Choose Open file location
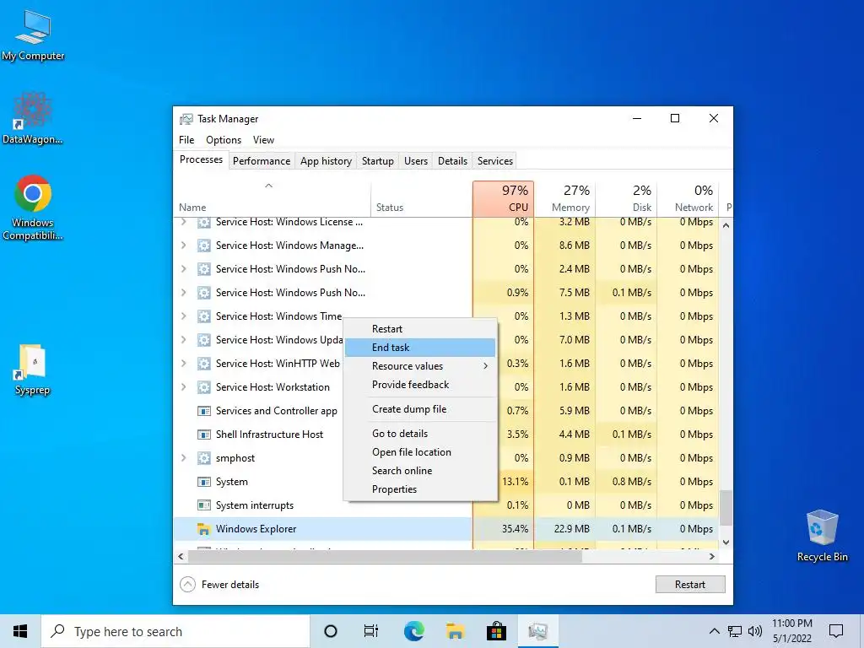864x648 pixels. click(x=420, y=452)
